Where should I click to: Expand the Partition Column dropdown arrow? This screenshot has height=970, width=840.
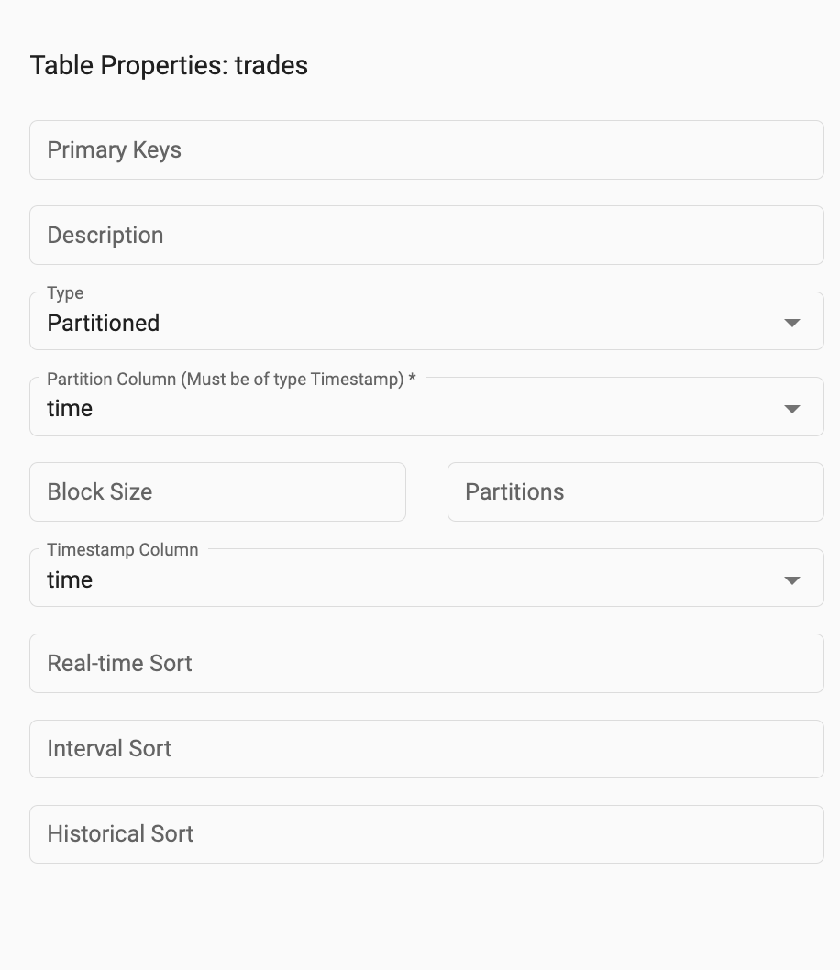792,409
